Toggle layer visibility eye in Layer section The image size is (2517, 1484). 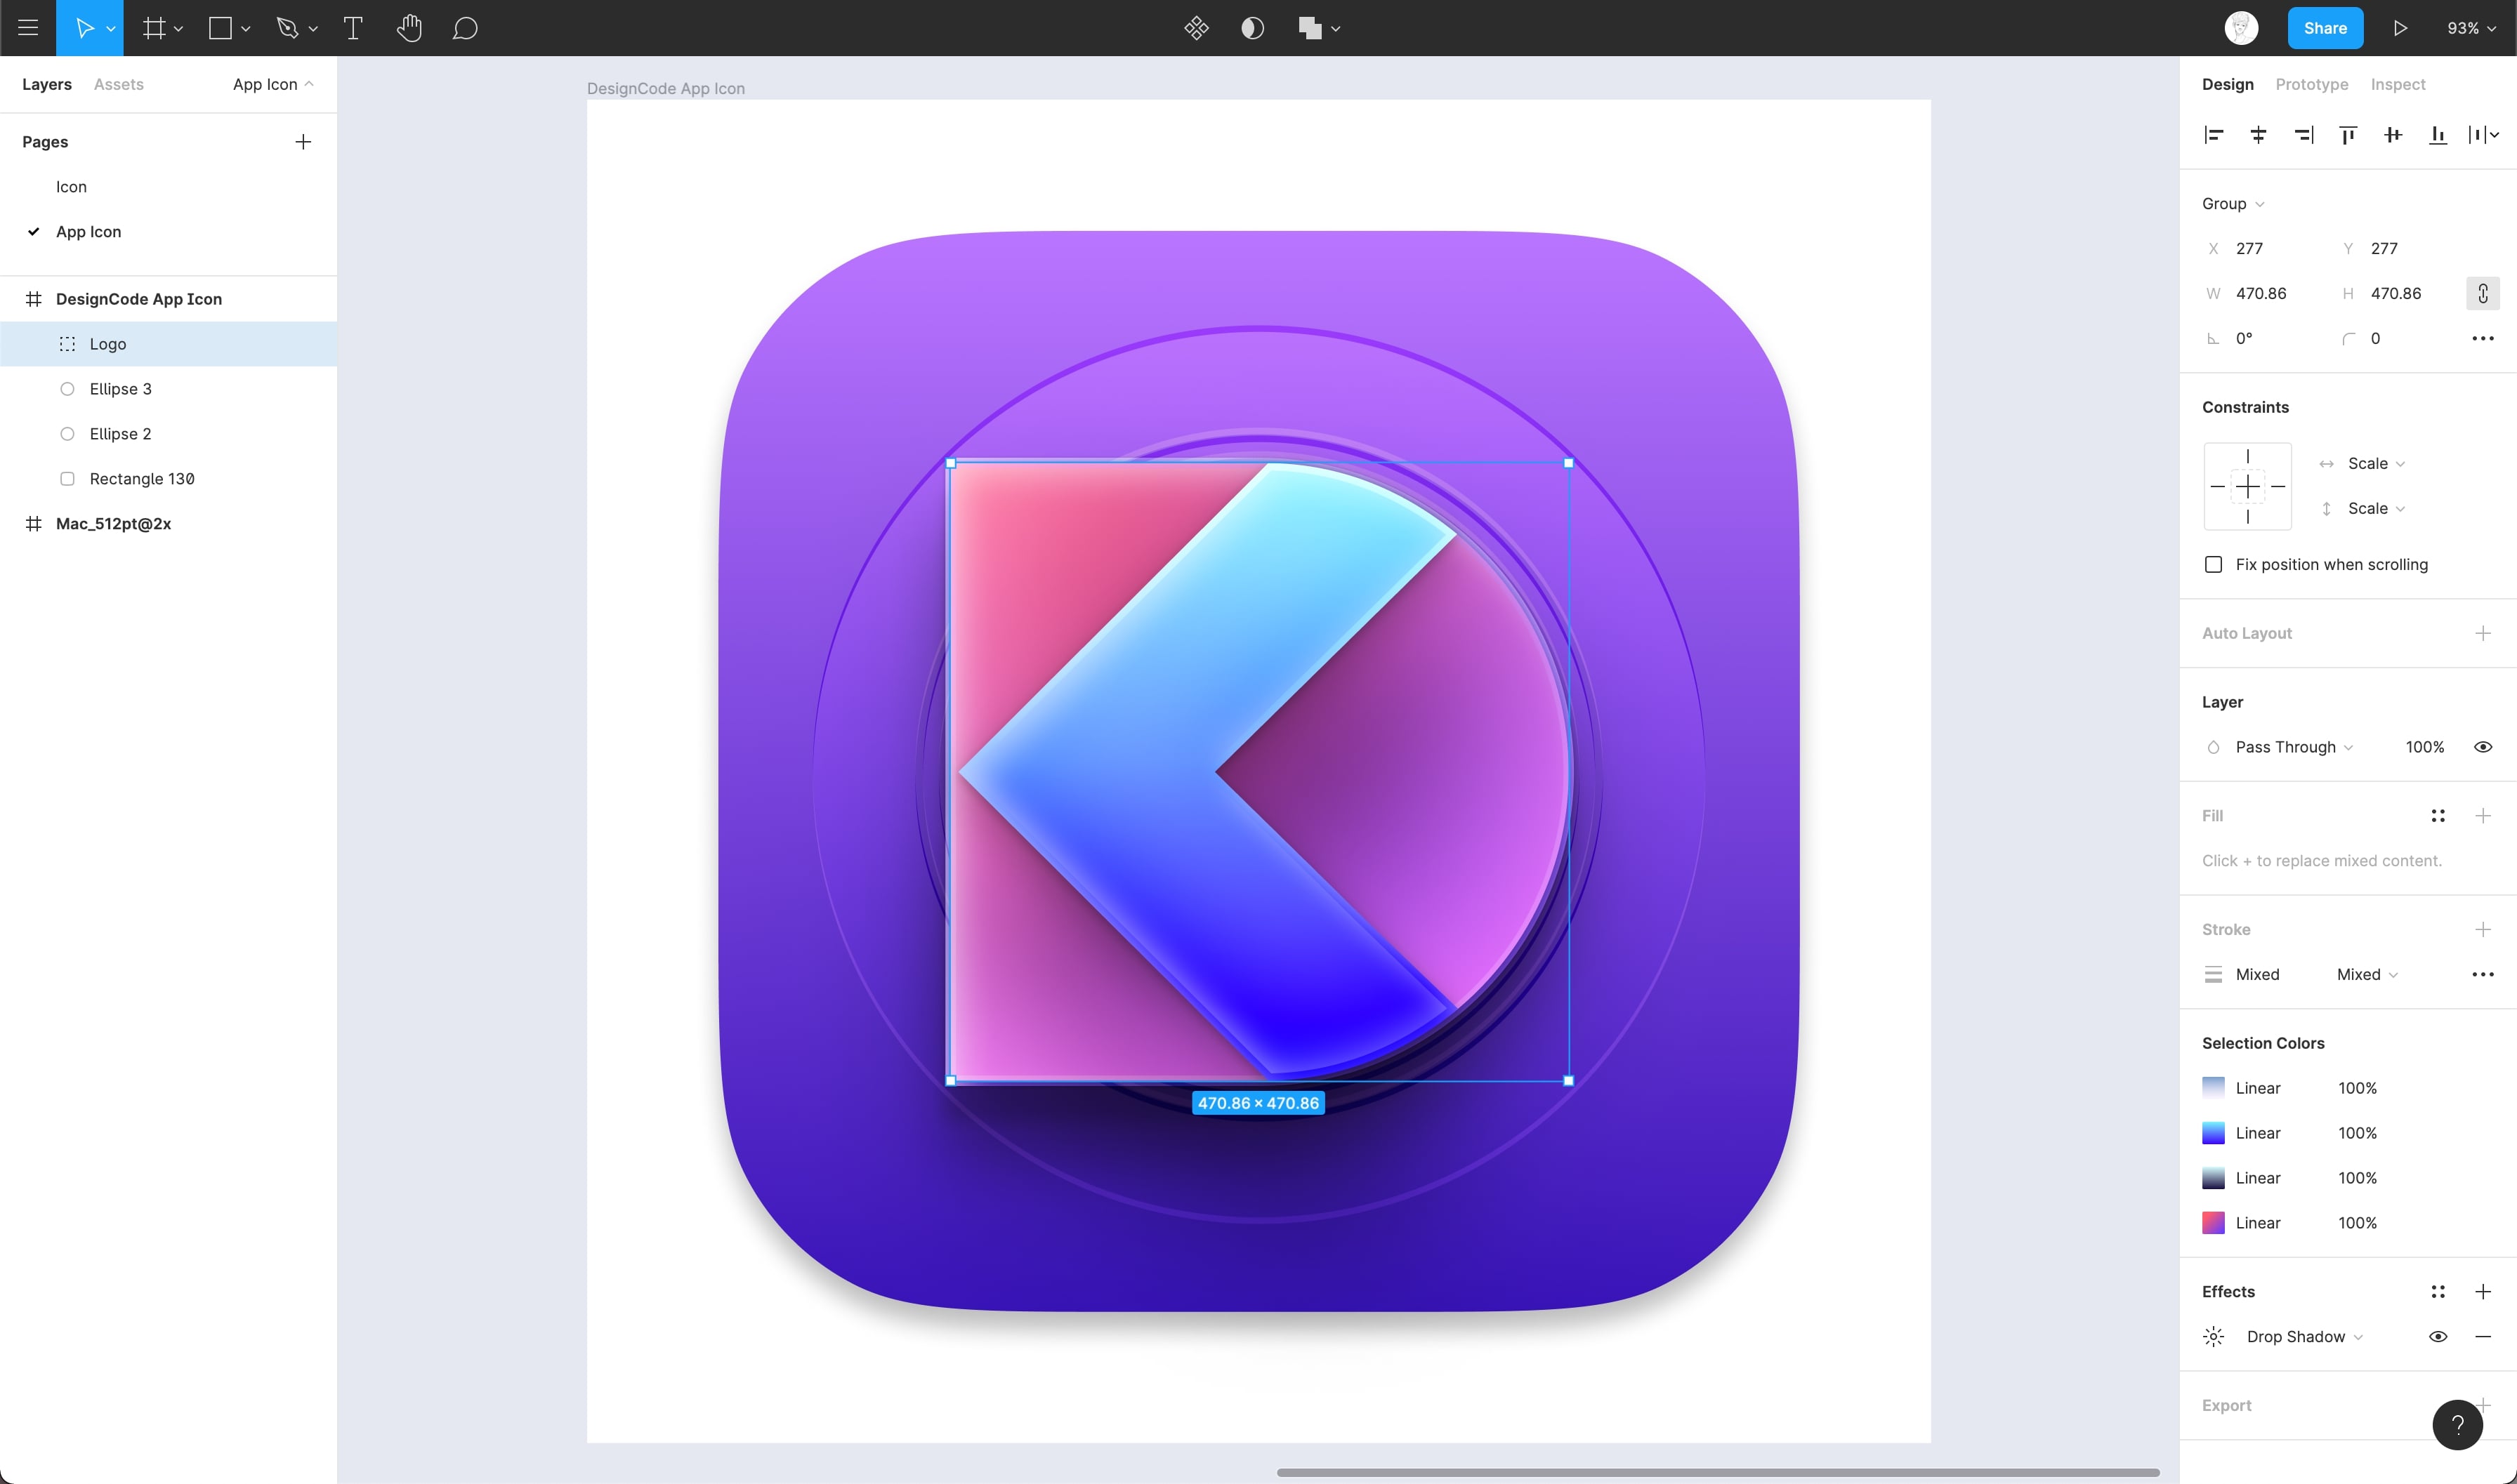pyautogui.click(x=2483, y=747)
